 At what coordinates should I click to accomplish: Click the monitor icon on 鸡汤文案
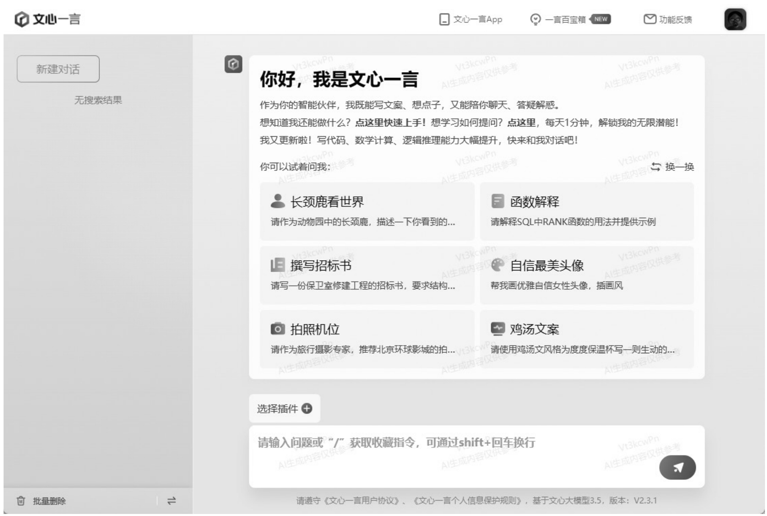tap(497, 329)
